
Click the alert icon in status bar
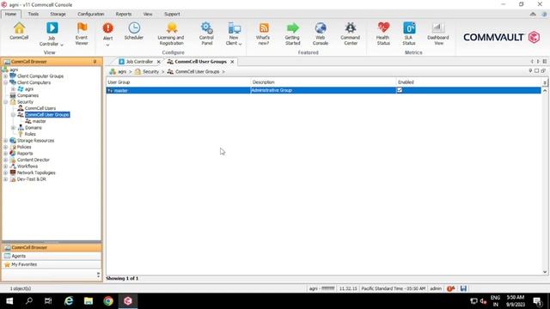[450, 288]
